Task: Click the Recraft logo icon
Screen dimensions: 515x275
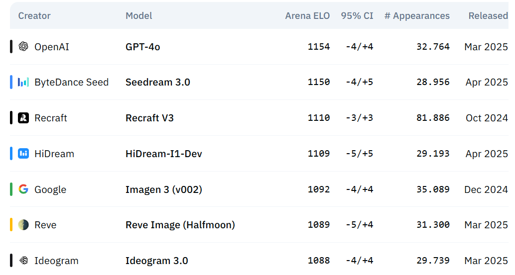Action: 23,118
